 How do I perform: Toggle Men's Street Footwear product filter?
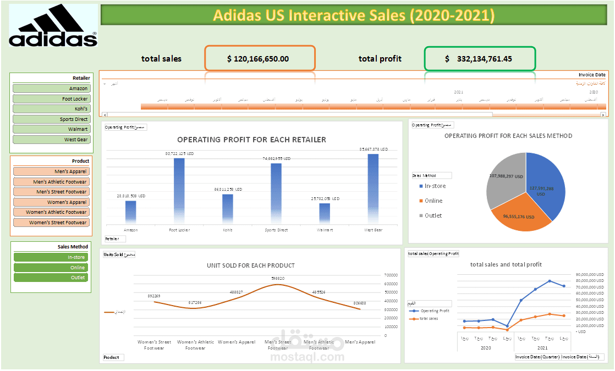(51, 192)
